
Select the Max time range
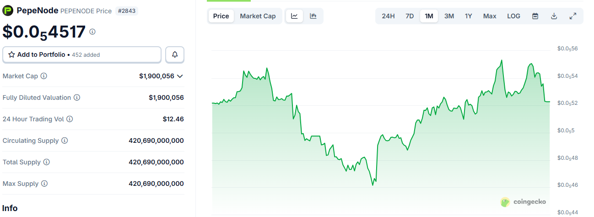point(490,16)
